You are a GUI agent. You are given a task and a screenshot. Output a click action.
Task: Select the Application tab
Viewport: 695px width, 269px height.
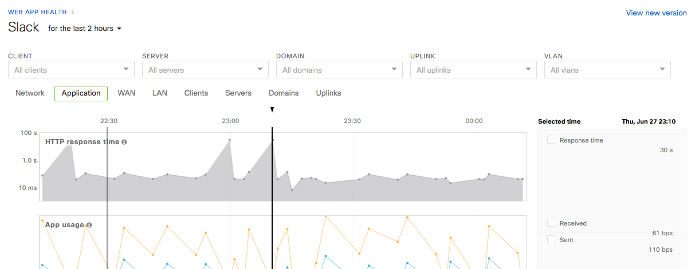click(81, 93)
